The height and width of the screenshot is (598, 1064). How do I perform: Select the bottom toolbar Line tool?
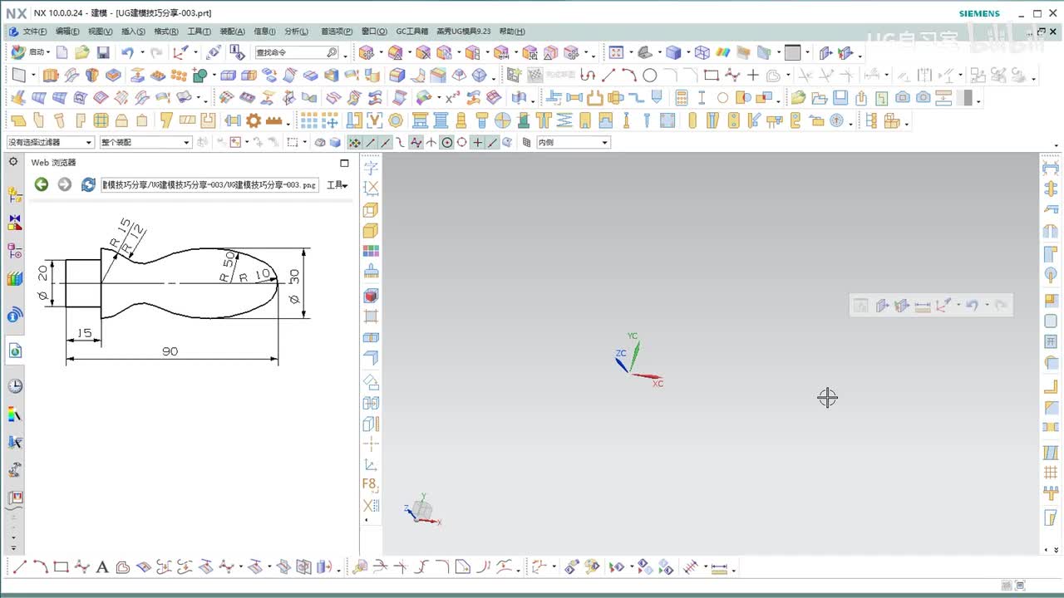point(20,567)
